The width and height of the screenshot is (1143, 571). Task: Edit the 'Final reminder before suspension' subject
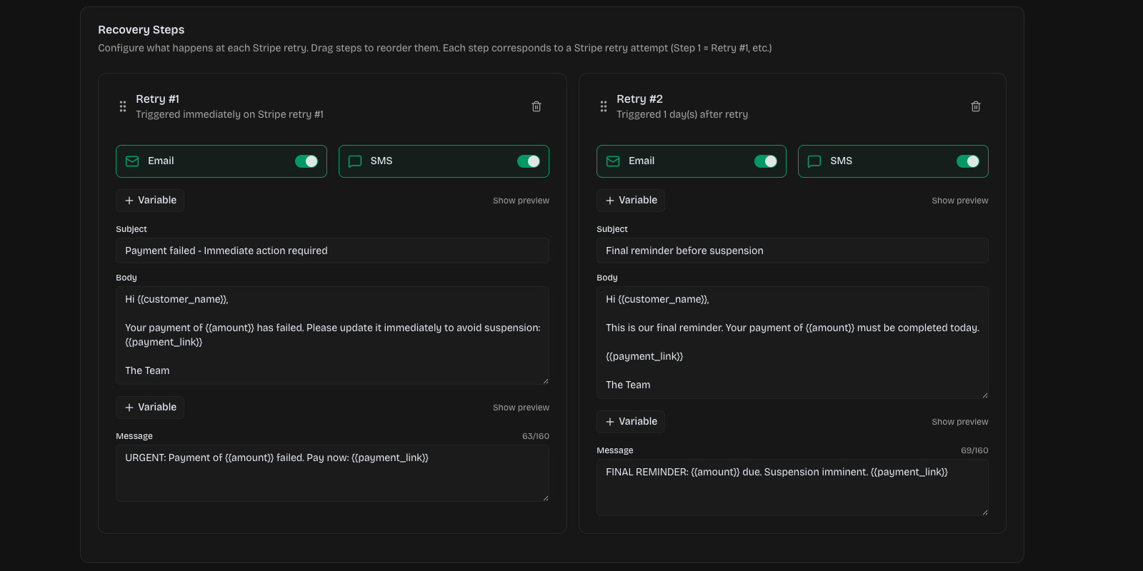pos(792,251)
